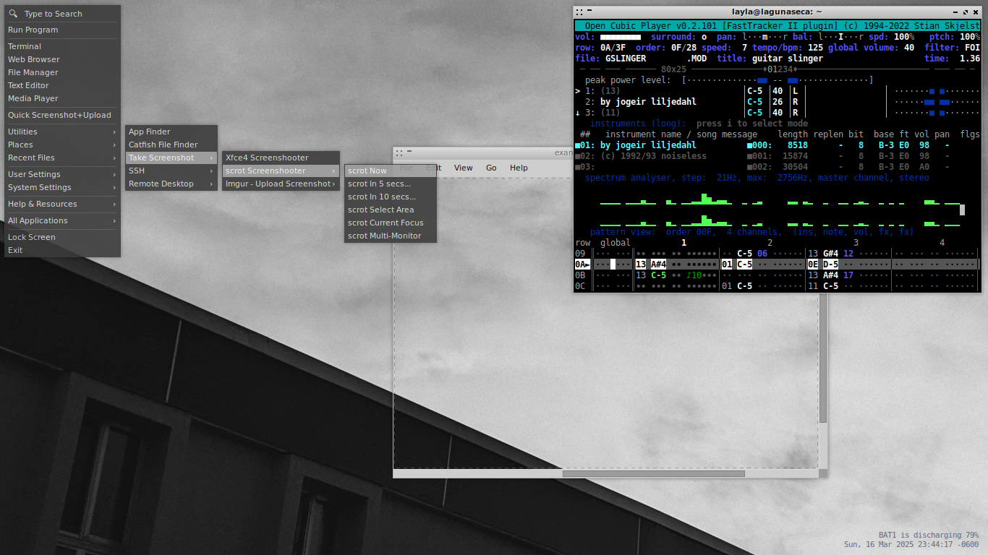Open Web Browser from the menu

click(62, 59)
